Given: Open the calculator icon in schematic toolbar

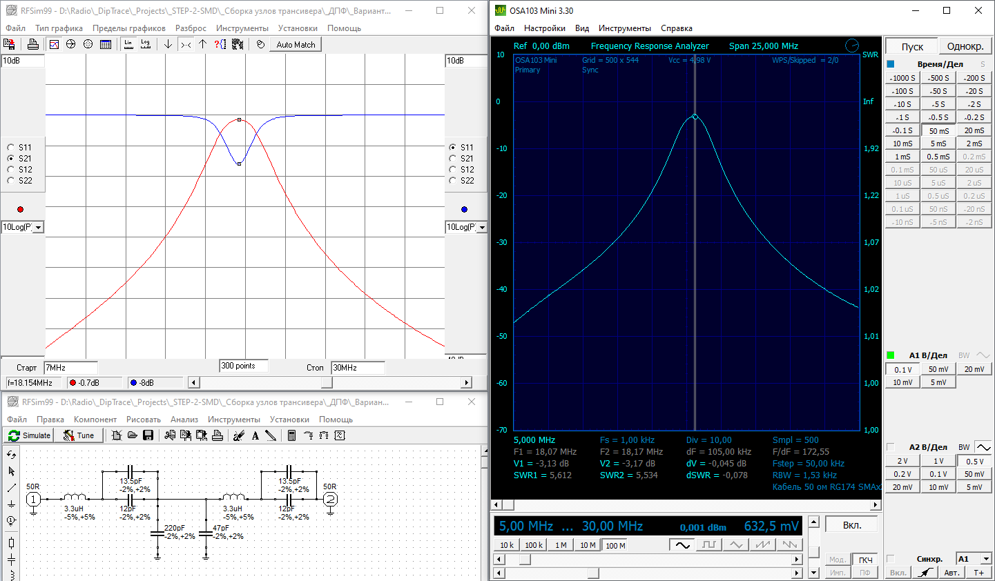Looking at the screenshot, I should (291, 435).
